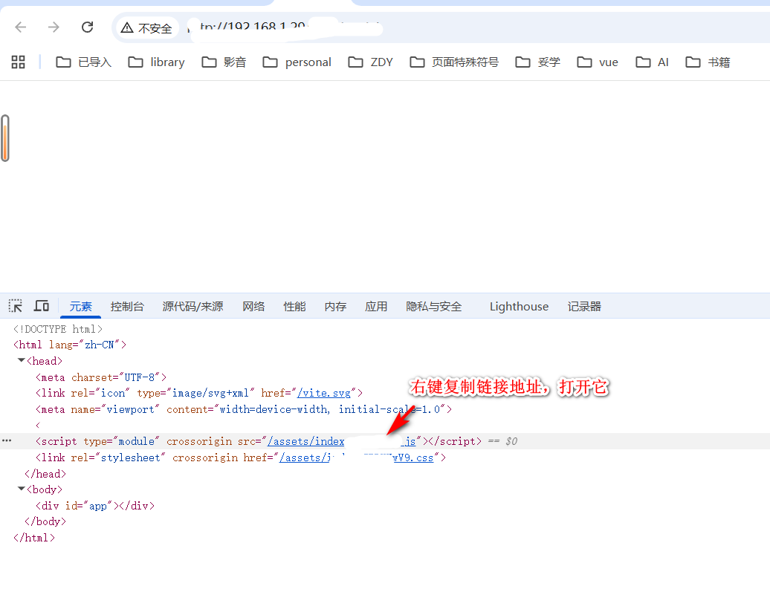The width and height of the screenshot is (770, 612).
Task: Switch to the 源代码/来源 tab
Action: (x=192, y=307)
